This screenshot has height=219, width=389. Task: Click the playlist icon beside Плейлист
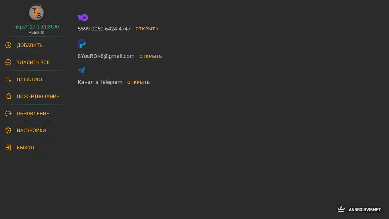8,79
